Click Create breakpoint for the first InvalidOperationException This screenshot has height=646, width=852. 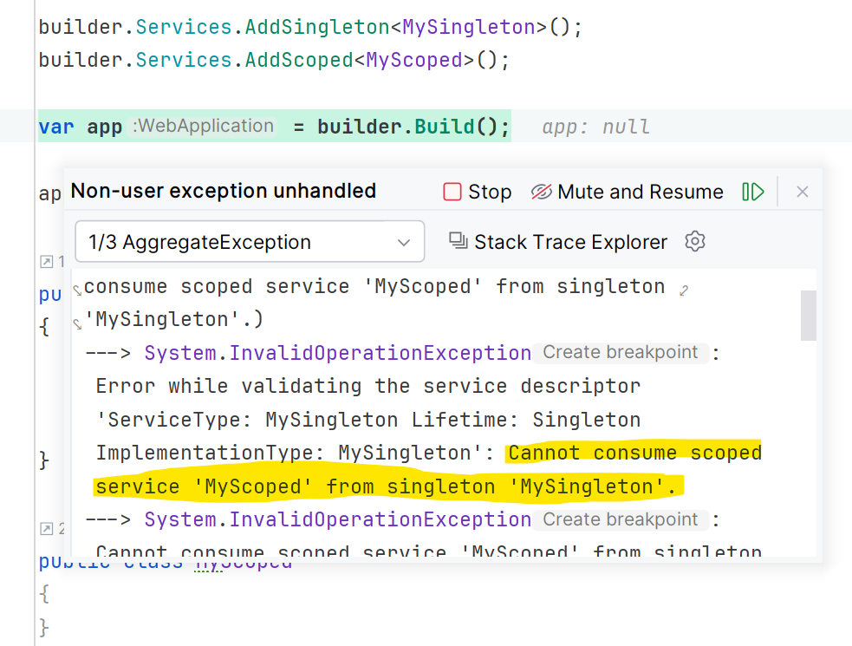tap(621, 353)
